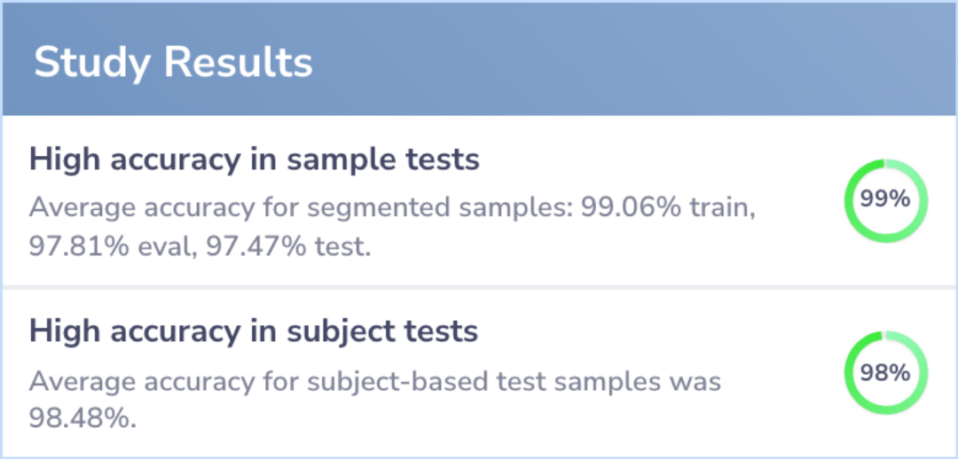Click the subject tests result card
The height and width of the screenshot is (459, 958).
click(479, 373)
